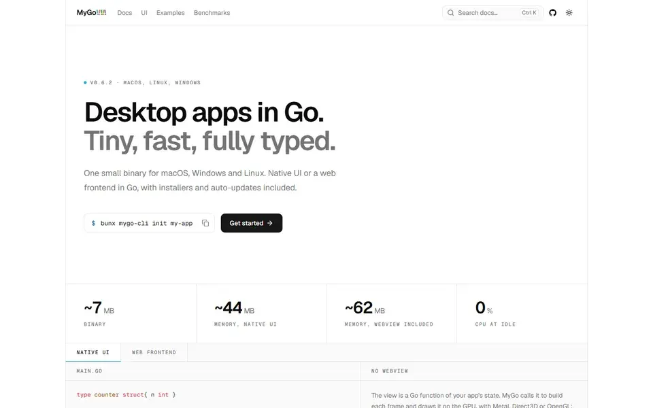
Task: Open the Benchmarks page
Action: tap(212, 13)
